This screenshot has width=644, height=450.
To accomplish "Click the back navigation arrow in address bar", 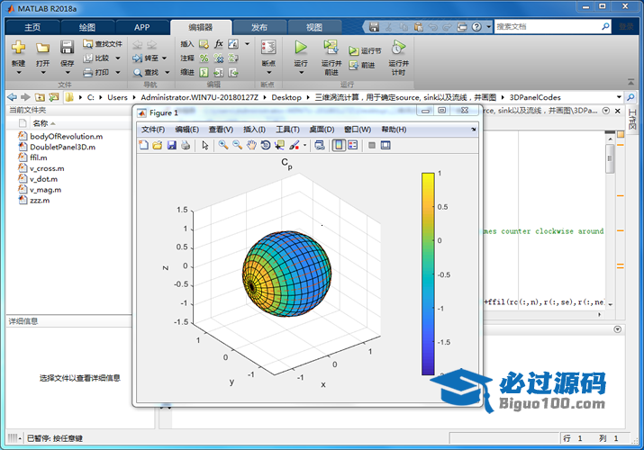I will 13,97.
